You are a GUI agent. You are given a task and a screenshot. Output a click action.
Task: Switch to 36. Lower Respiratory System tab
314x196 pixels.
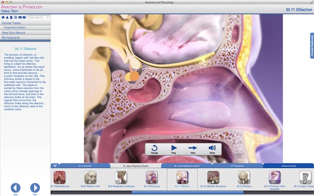[x=186, y=166]
